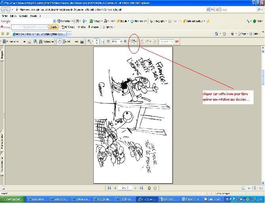Click the Google toolbar wrench settings icon
265x203 pixels.
pyautogui.click(x=248, y=21)
